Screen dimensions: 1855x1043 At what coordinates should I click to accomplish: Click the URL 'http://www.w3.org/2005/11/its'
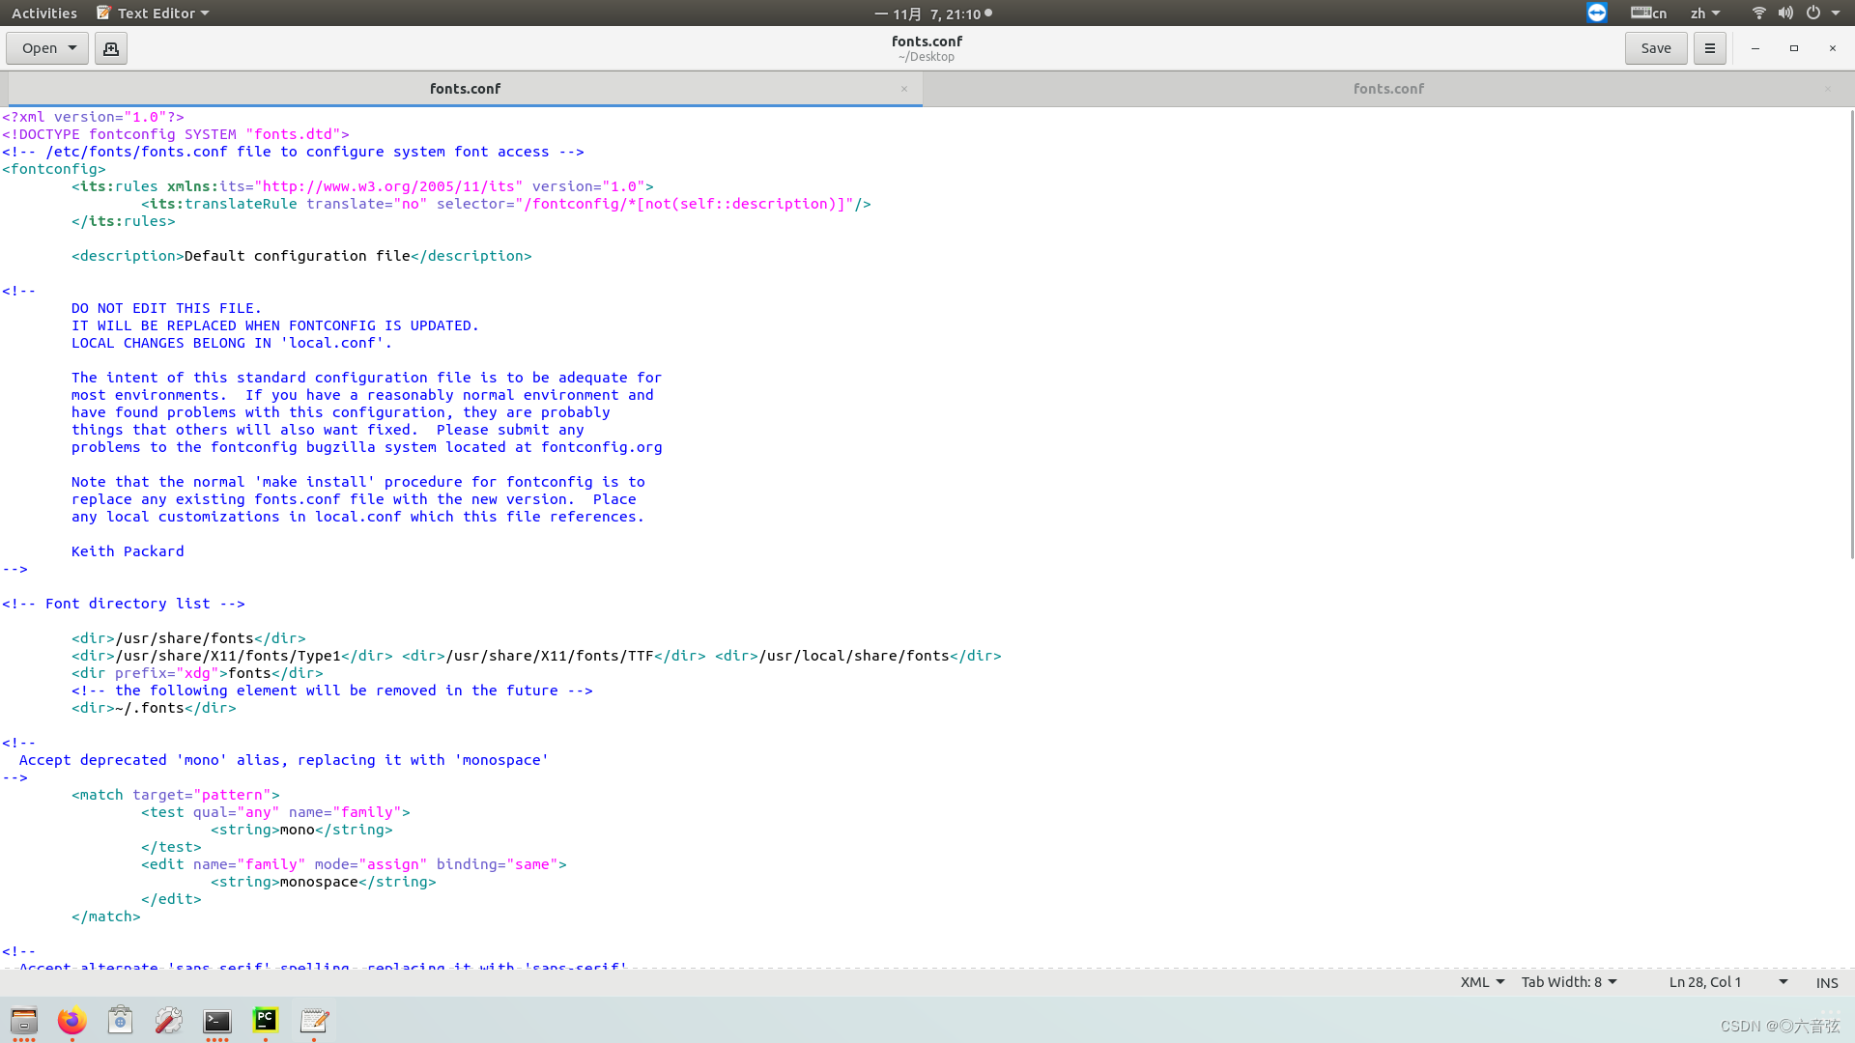click(x=388, y=186)
